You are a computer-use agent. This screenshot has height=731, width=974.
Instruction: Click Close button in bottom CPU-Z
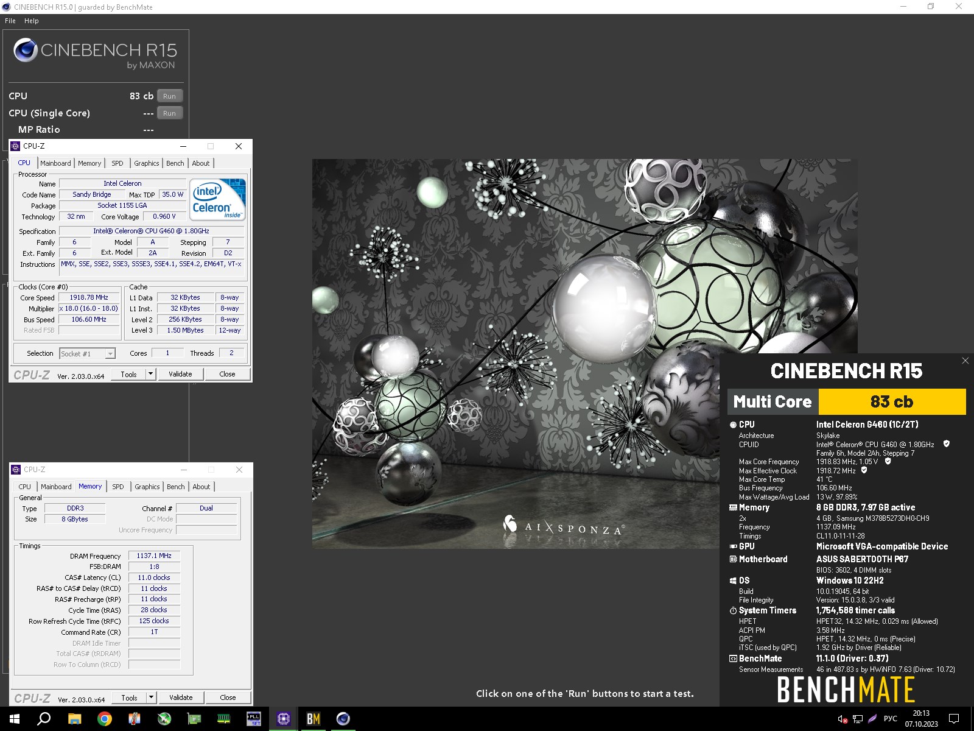click(228, 697)
